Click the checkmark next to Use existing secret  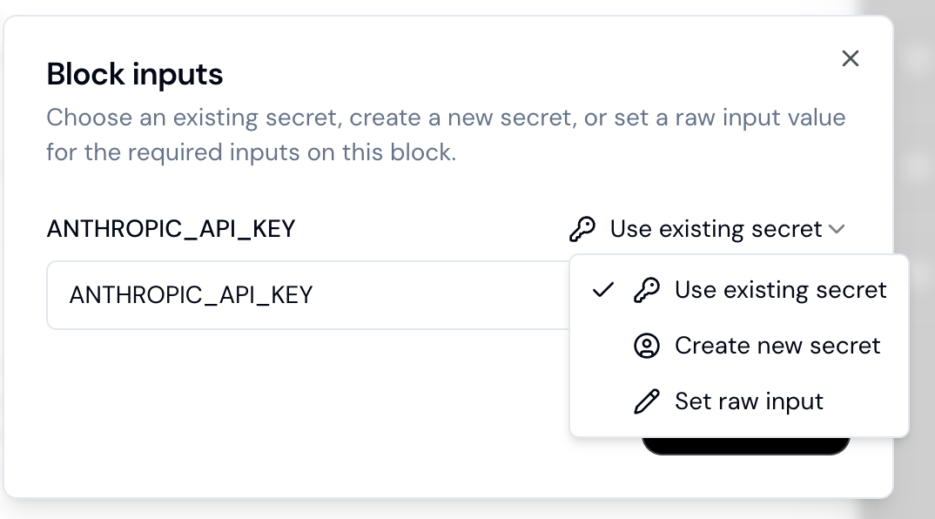click(x=602, y=290)
